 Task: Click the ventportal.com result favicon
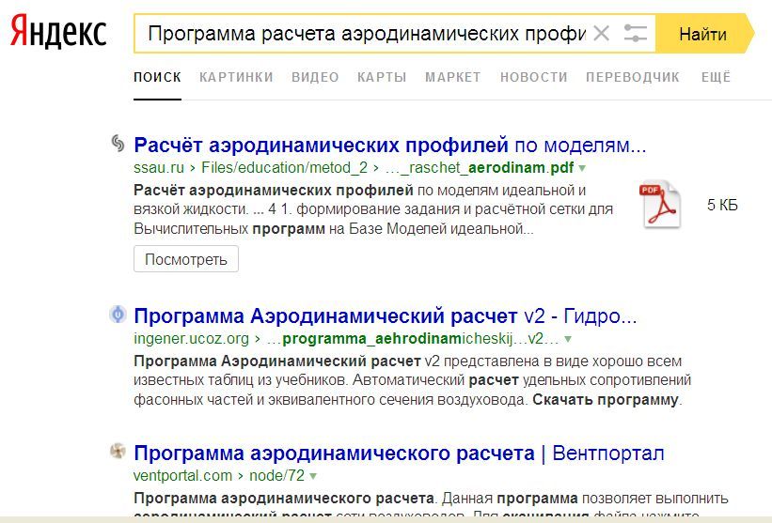[118, 452]
